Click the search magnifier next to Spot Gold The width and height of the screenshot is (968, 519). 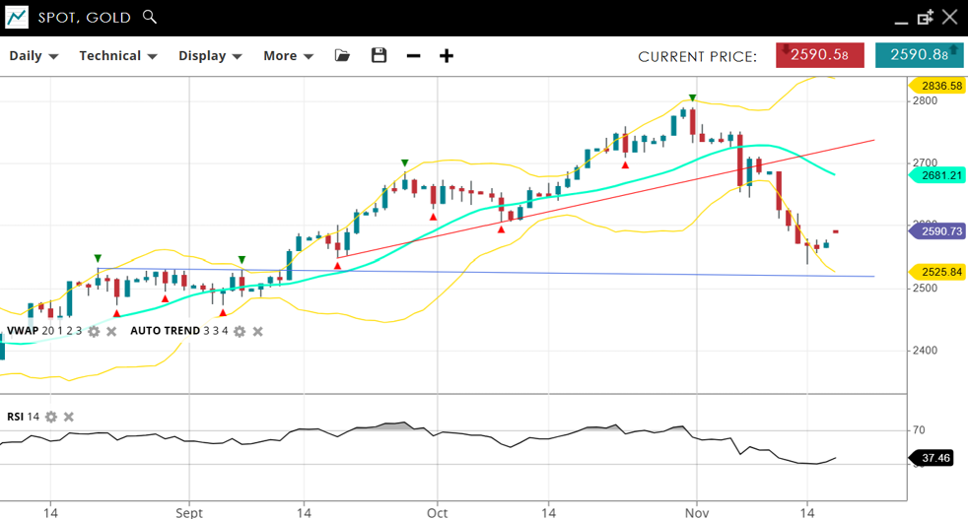coord(150,17)
